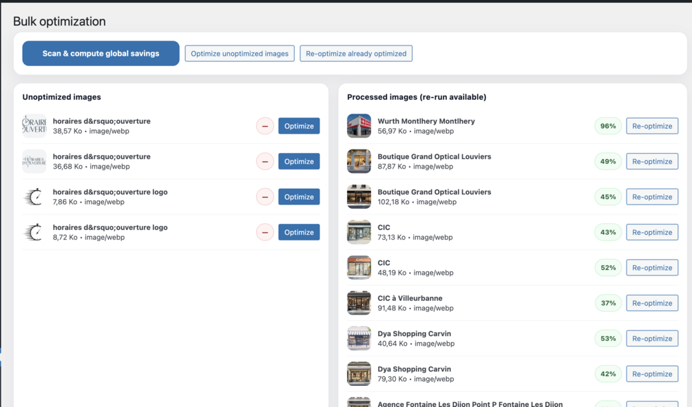Remove the 36,68 Ko horaires image
This screenshot has width=692, height=407.
point(265,162)
